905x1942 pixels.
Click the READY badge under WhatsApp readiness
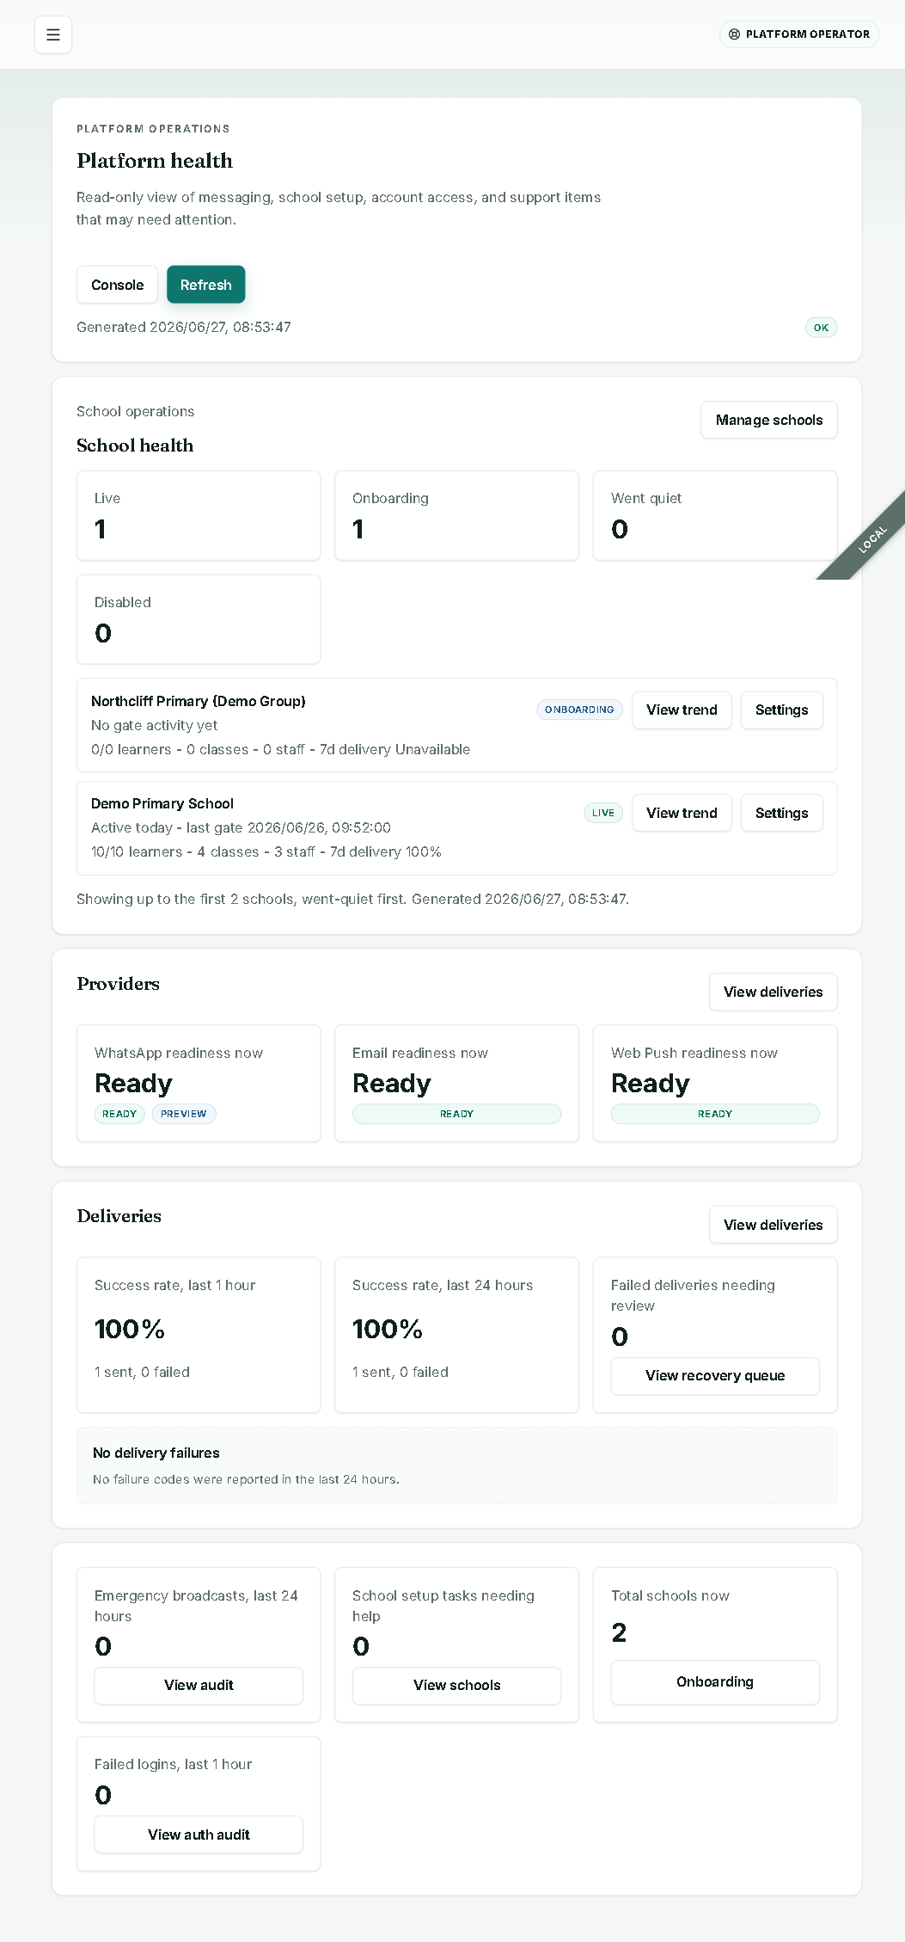click(119, 1114)
